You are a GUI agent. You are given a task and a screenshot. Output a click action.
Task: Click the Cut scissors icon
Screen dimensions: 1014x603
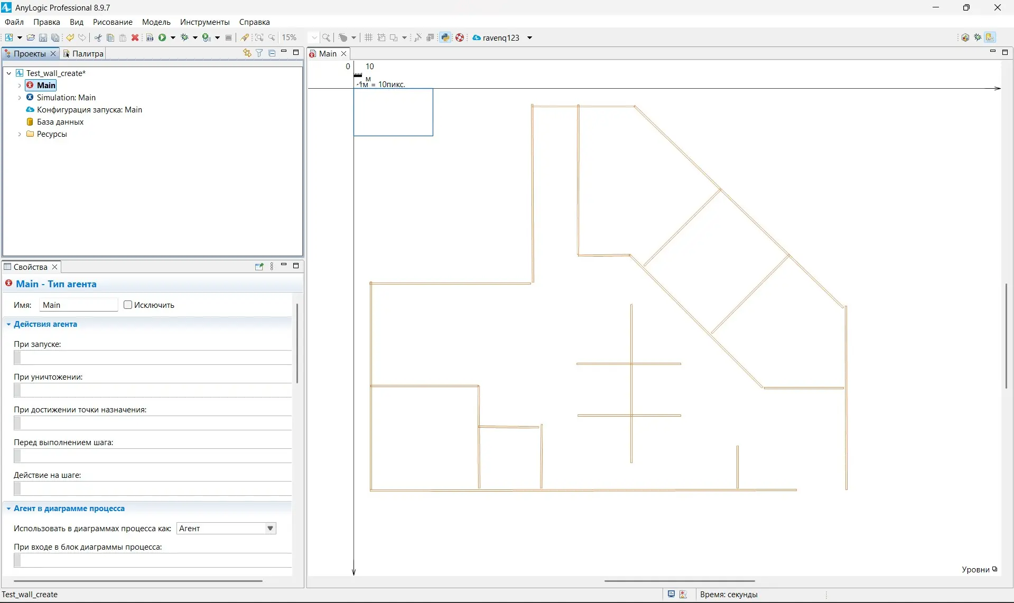pyautogui.click(x=98, y=37)
